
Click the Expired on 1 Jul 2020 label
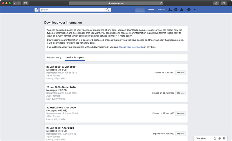164,73
